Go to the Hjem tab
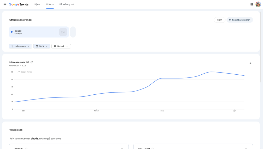263x149 pixels. [x=37, y=4]
